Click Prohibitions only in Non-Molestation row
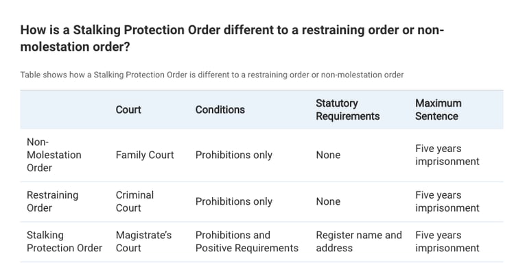Image resolution: width=527 pixels, height=278 pixels. (x=233, y=155)
